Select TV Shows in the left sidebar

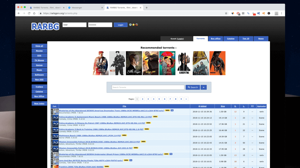pos(39,60)
